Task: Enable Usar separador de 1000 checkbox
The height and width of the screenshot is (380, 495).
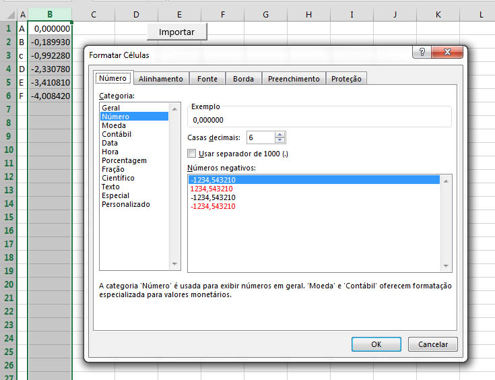Action: (x=192, y=154)
